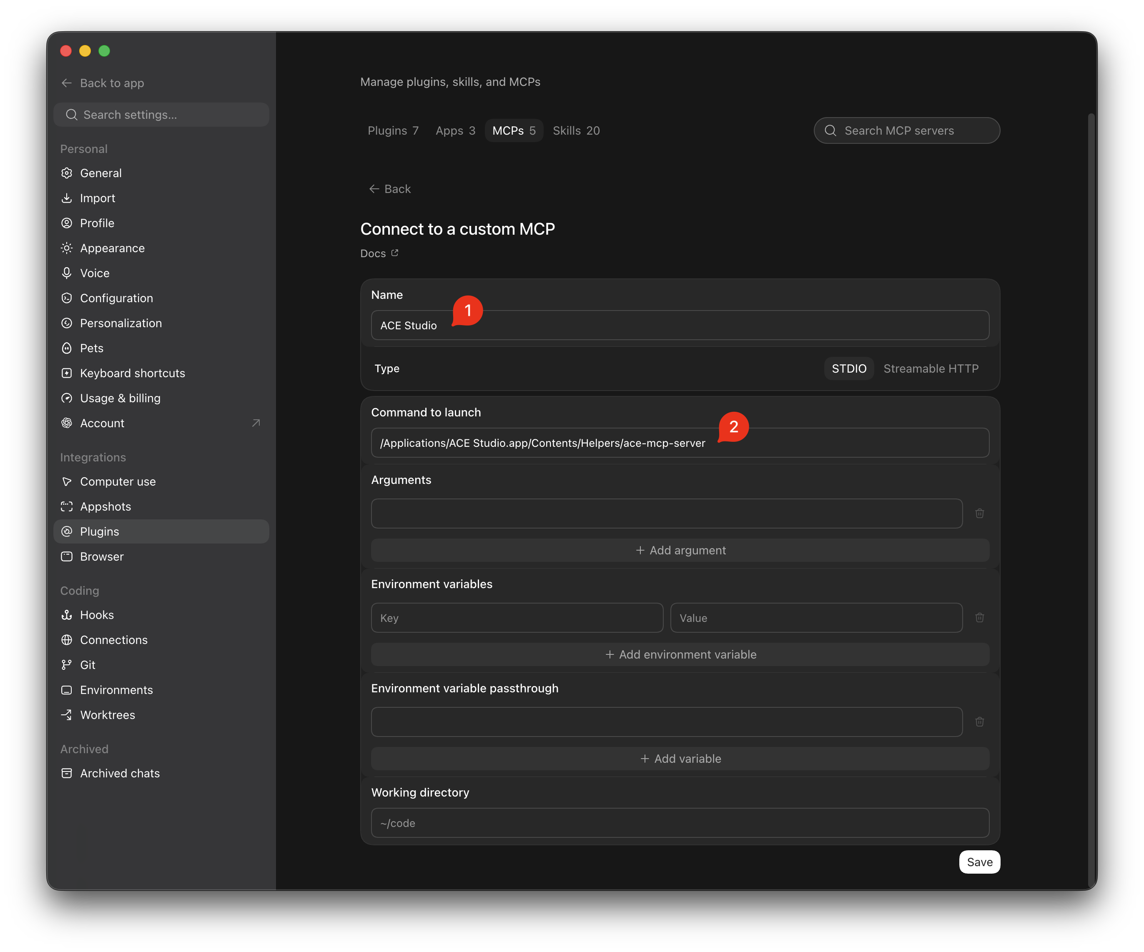
Task: Click the Browser window icon
Action: tap(66, 557)
